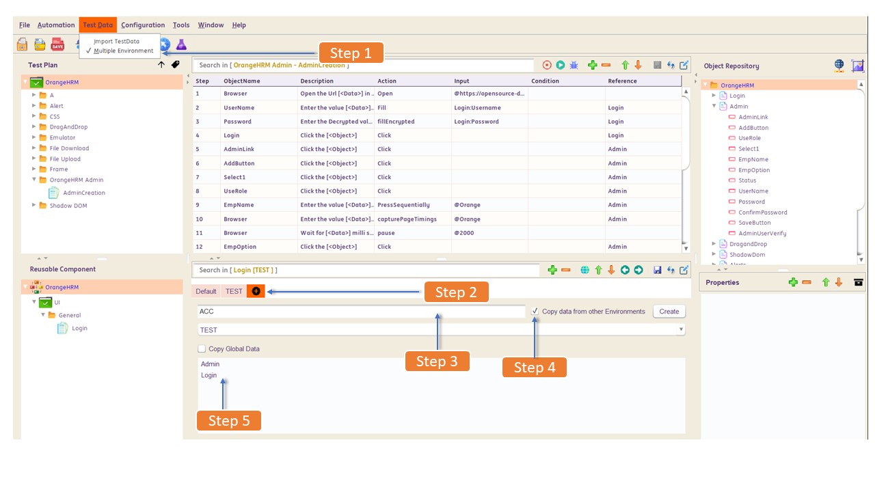Select Login under Reusable Component General
Image resolution: width=875 pixels, height=492 pixels.
coord(79,328)
